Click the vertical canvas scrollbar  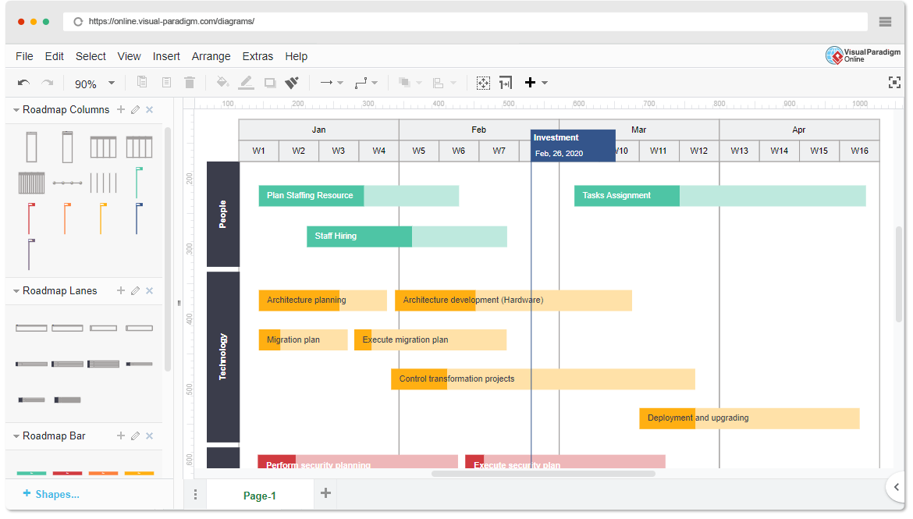pyautogui.click(x=898, y=274)
